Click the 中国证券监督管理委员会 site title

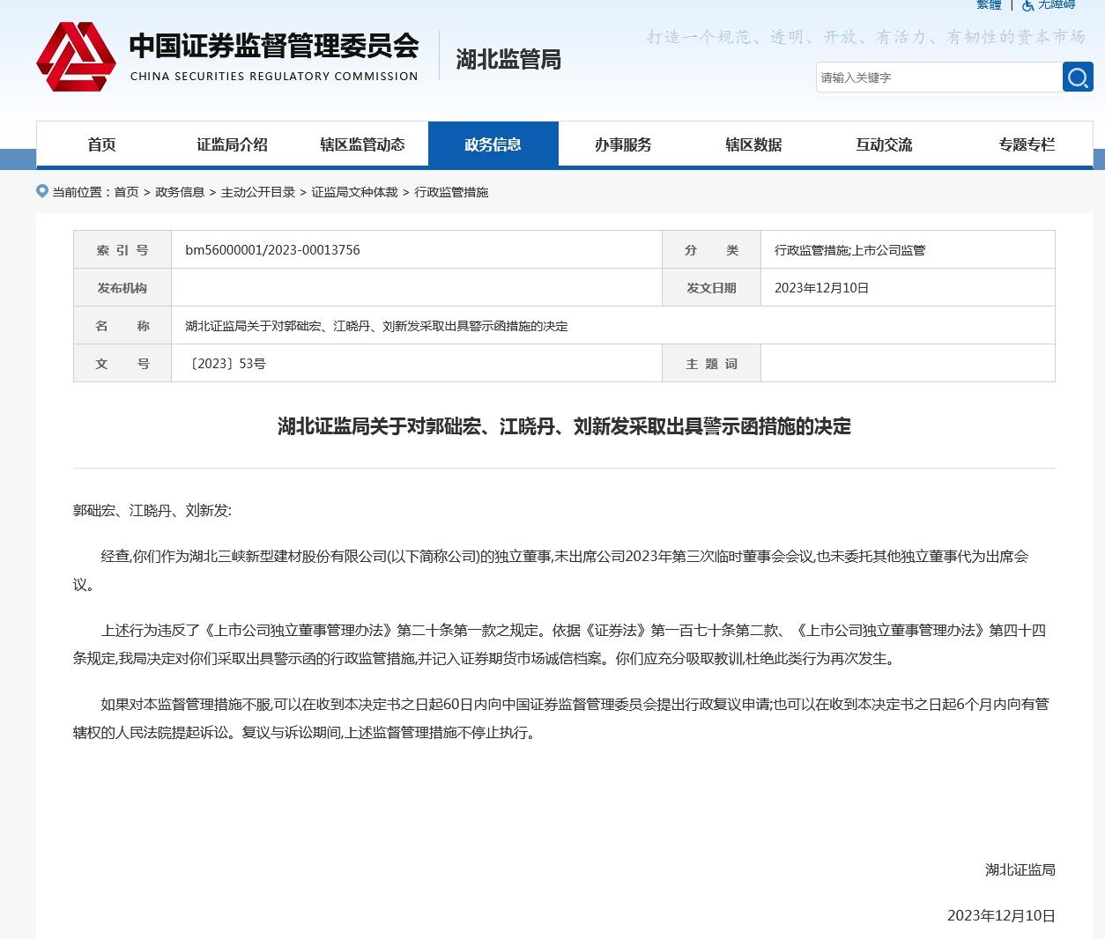click(x=274, y=46)
